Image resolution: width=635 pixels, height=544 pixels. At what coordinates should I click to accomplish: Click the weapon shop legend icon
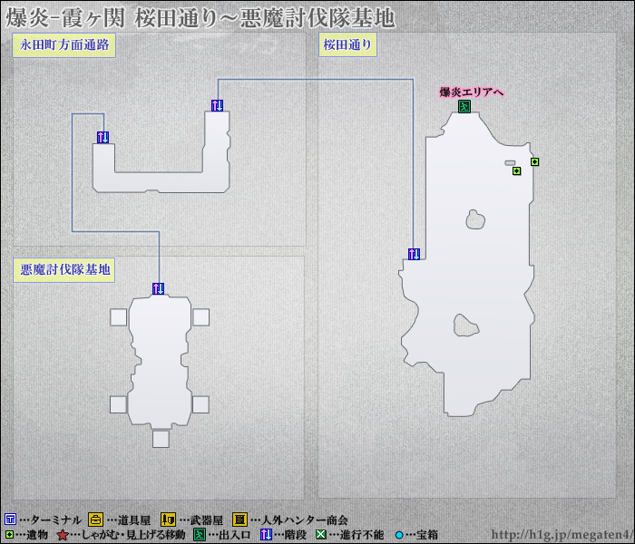click(168, 520)
